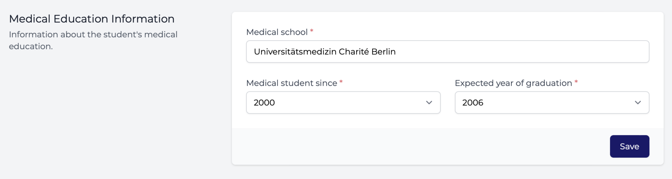Click empty space right of the school name text
This screenshot has width=672, height=179.
pos(522,51)
